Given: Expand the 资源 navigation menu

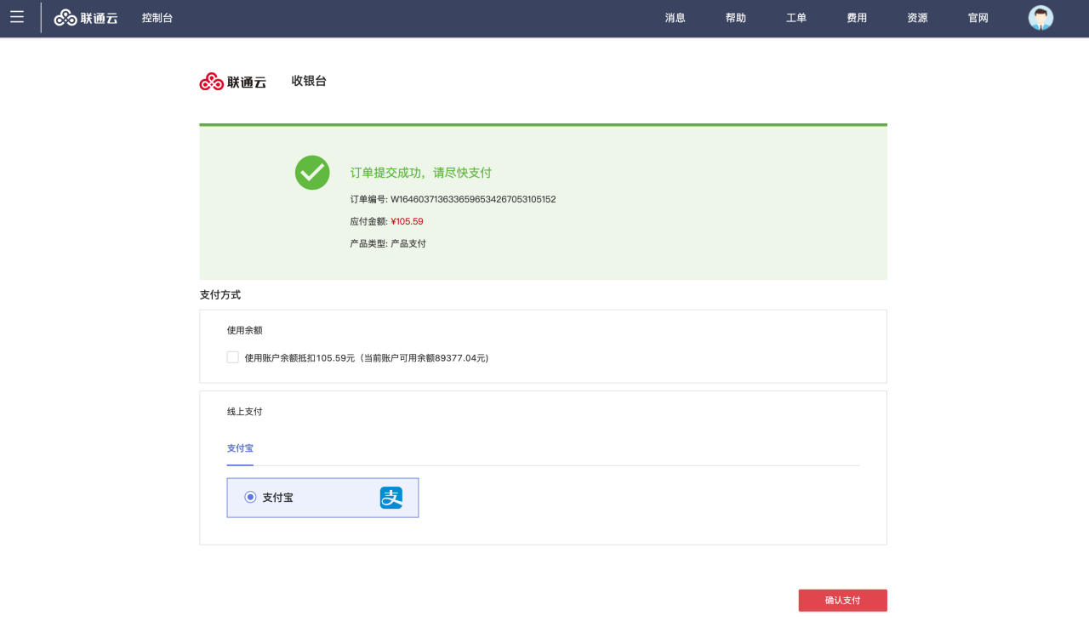Looking at the screenshot, I should [x=916, y=18].
